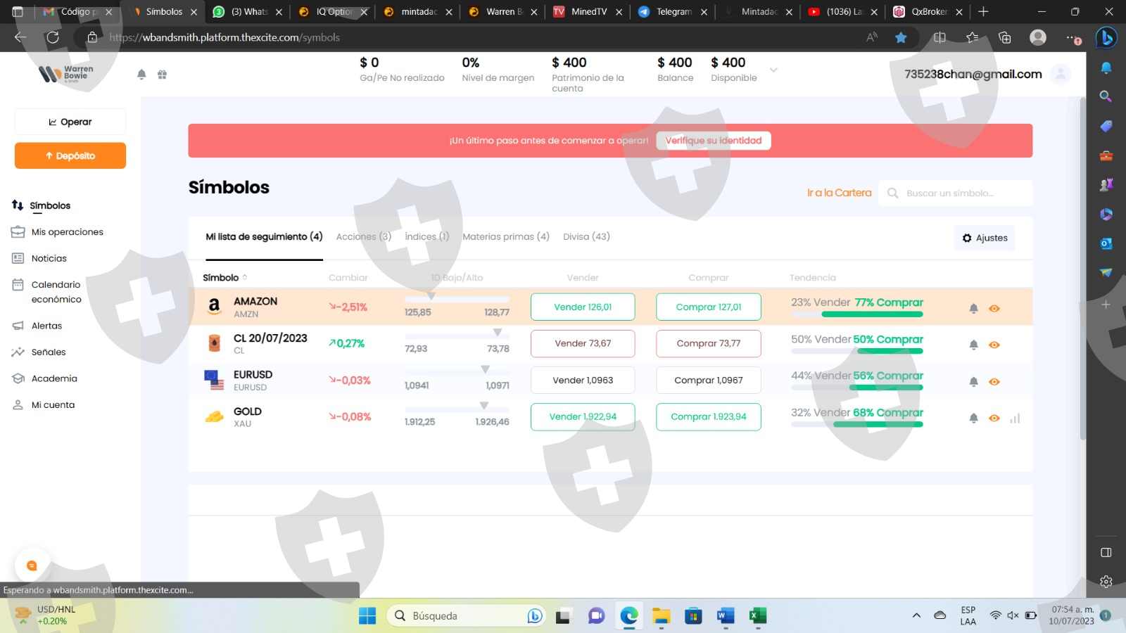Screen dimensions: 1126x633
Task: Open Ajustes settings gear
Action: click(x=985, y=238)
